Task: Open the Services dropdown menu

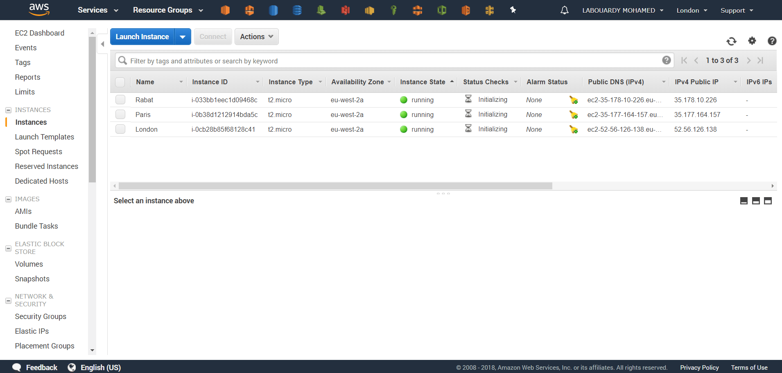Action: 98,10
